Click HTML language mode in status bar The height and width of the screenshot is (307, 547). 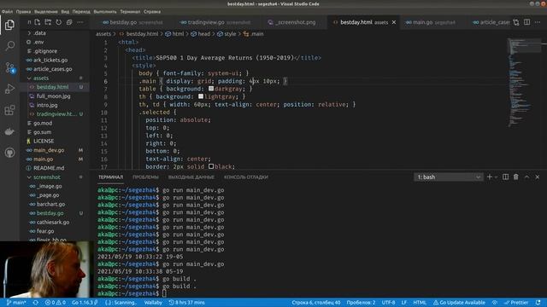tap(420, 303)
